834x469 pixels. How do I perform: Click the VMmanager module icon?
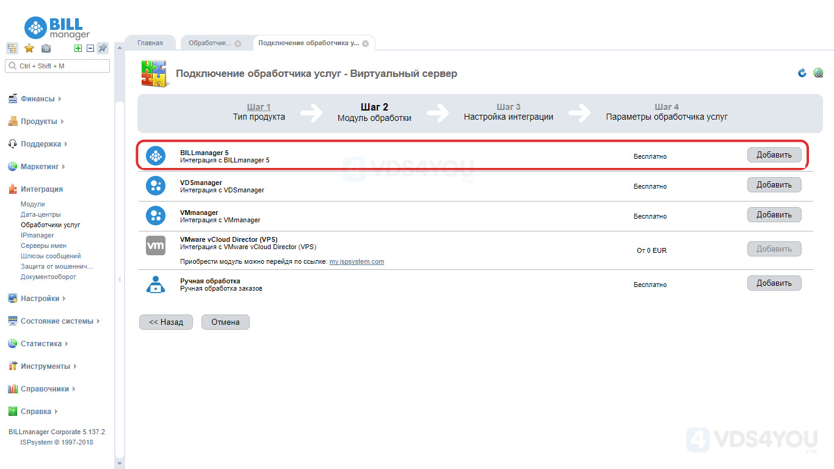point(156,216)
